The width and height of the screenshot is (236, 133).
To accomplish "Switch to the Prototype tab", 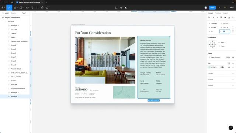I will (218, 13).
